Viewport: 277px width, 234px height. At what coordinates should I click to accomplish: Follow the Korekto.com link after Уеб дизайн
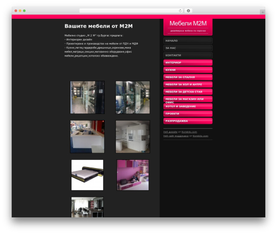point(189,132)
